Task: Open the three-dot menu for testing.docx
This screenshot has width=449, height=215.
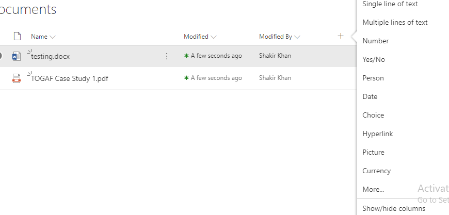Action: click(x=166, y=56)
